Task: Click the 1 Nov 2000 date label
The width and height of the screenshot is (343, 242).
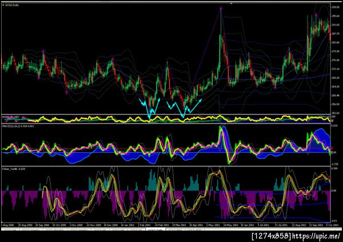Action: [x=76, y=225]
